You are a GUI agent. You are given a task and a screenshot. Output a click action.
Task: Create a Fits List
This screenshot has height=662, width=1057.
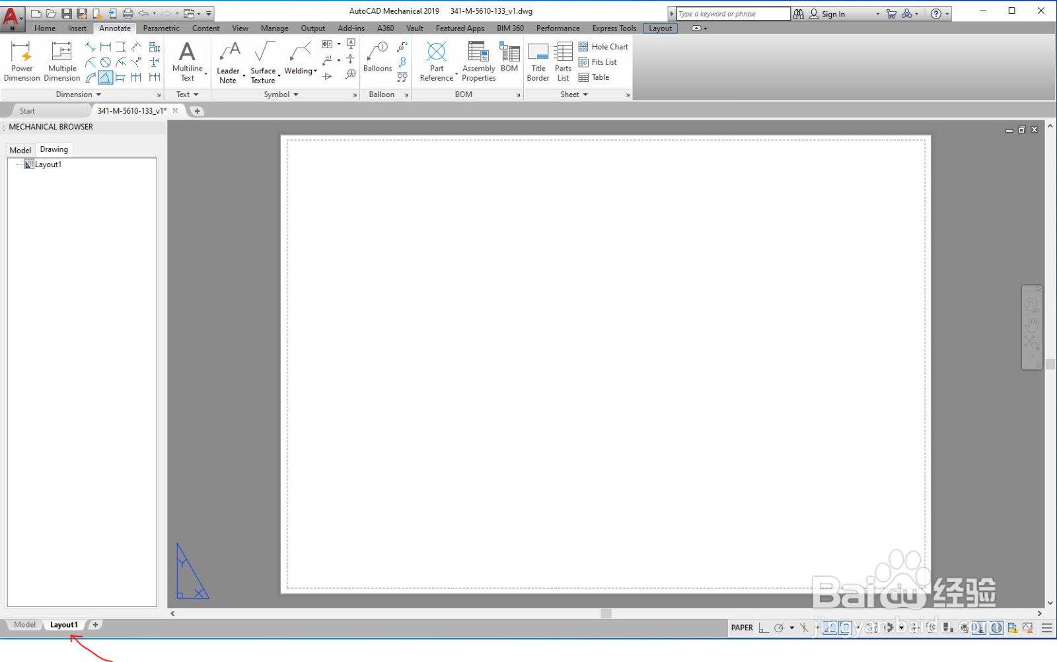598,62
